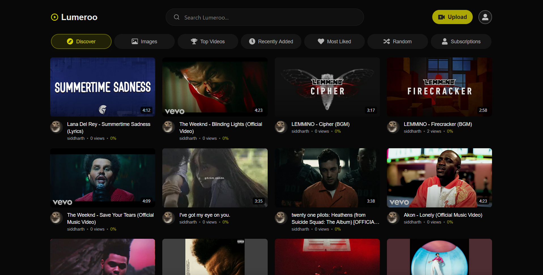Switch to the Discover tab
The image size is (543, 275).
tap(81, 42)
